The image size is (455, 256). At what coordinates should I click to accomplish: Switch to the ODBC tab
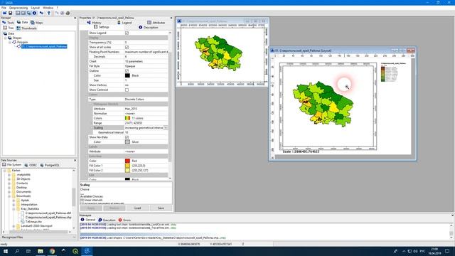click(31, 165)
